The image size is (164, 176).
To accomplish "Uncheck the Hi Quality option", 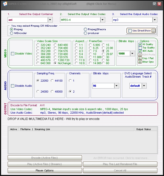I will point(140,44).
